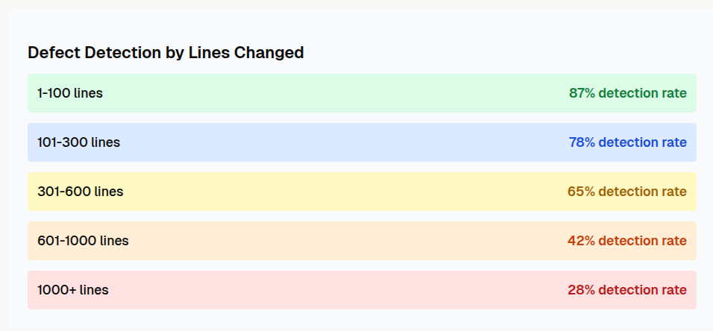Screen dimensions: 713x331
Task: Click the 601-1000 lines label
Action: tap(83, 241)
